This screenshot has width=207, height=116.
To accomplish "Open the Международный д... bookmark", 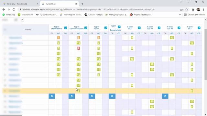I will click(x=116, y=15).
